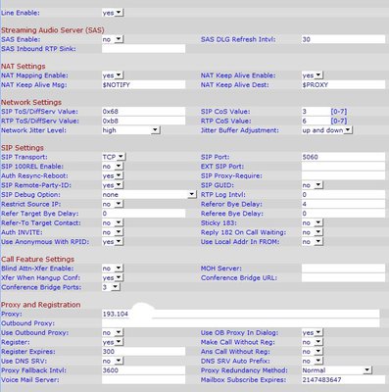Click the EXT SIP Port field
The image size is (389, 392).
click(x=343, y=167)
